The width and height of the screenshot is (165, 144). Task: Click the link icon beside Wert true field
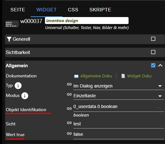click(69, 134)
